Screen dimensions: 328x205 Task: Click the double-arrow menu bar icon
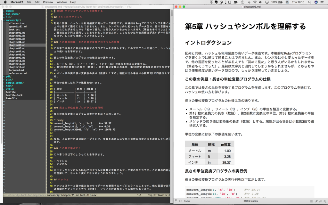235,2
